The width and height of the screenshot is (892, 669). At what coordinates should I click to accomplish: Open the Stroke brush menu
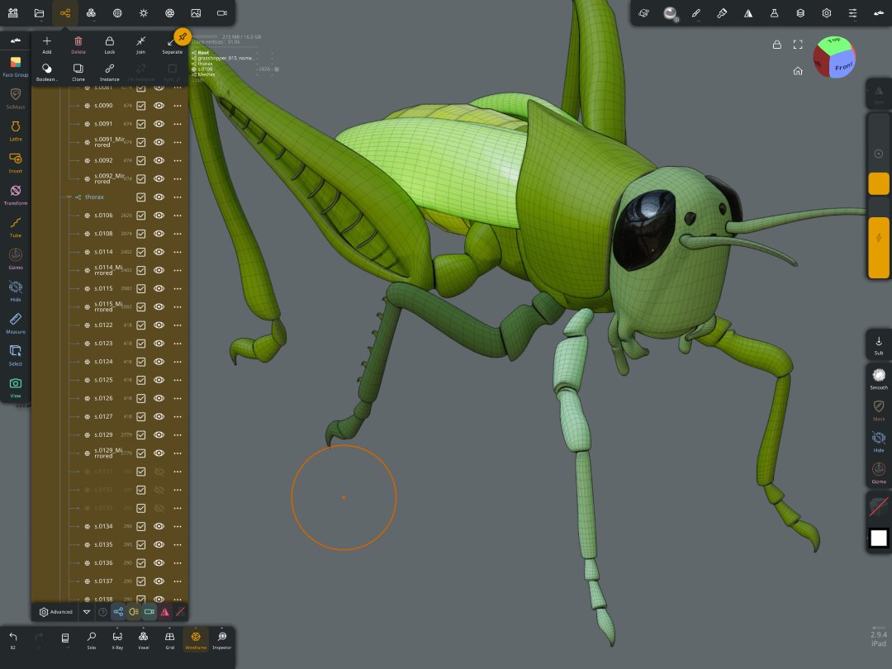click(x=695, y=13)
